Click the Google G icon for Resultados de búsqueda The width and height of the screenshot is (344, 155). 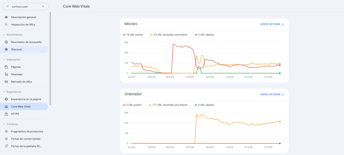coord(6,42)
